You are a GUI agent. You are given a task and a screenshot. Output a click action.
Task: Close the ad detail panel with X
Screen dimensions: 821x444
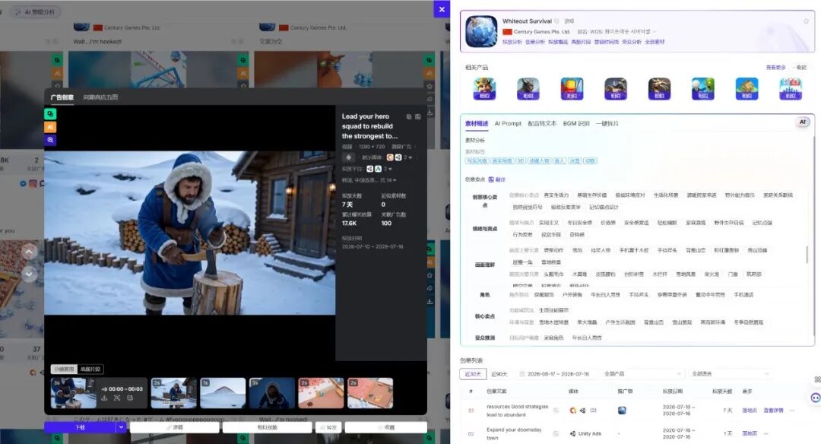pyautogui.click(x=442, y=9)
